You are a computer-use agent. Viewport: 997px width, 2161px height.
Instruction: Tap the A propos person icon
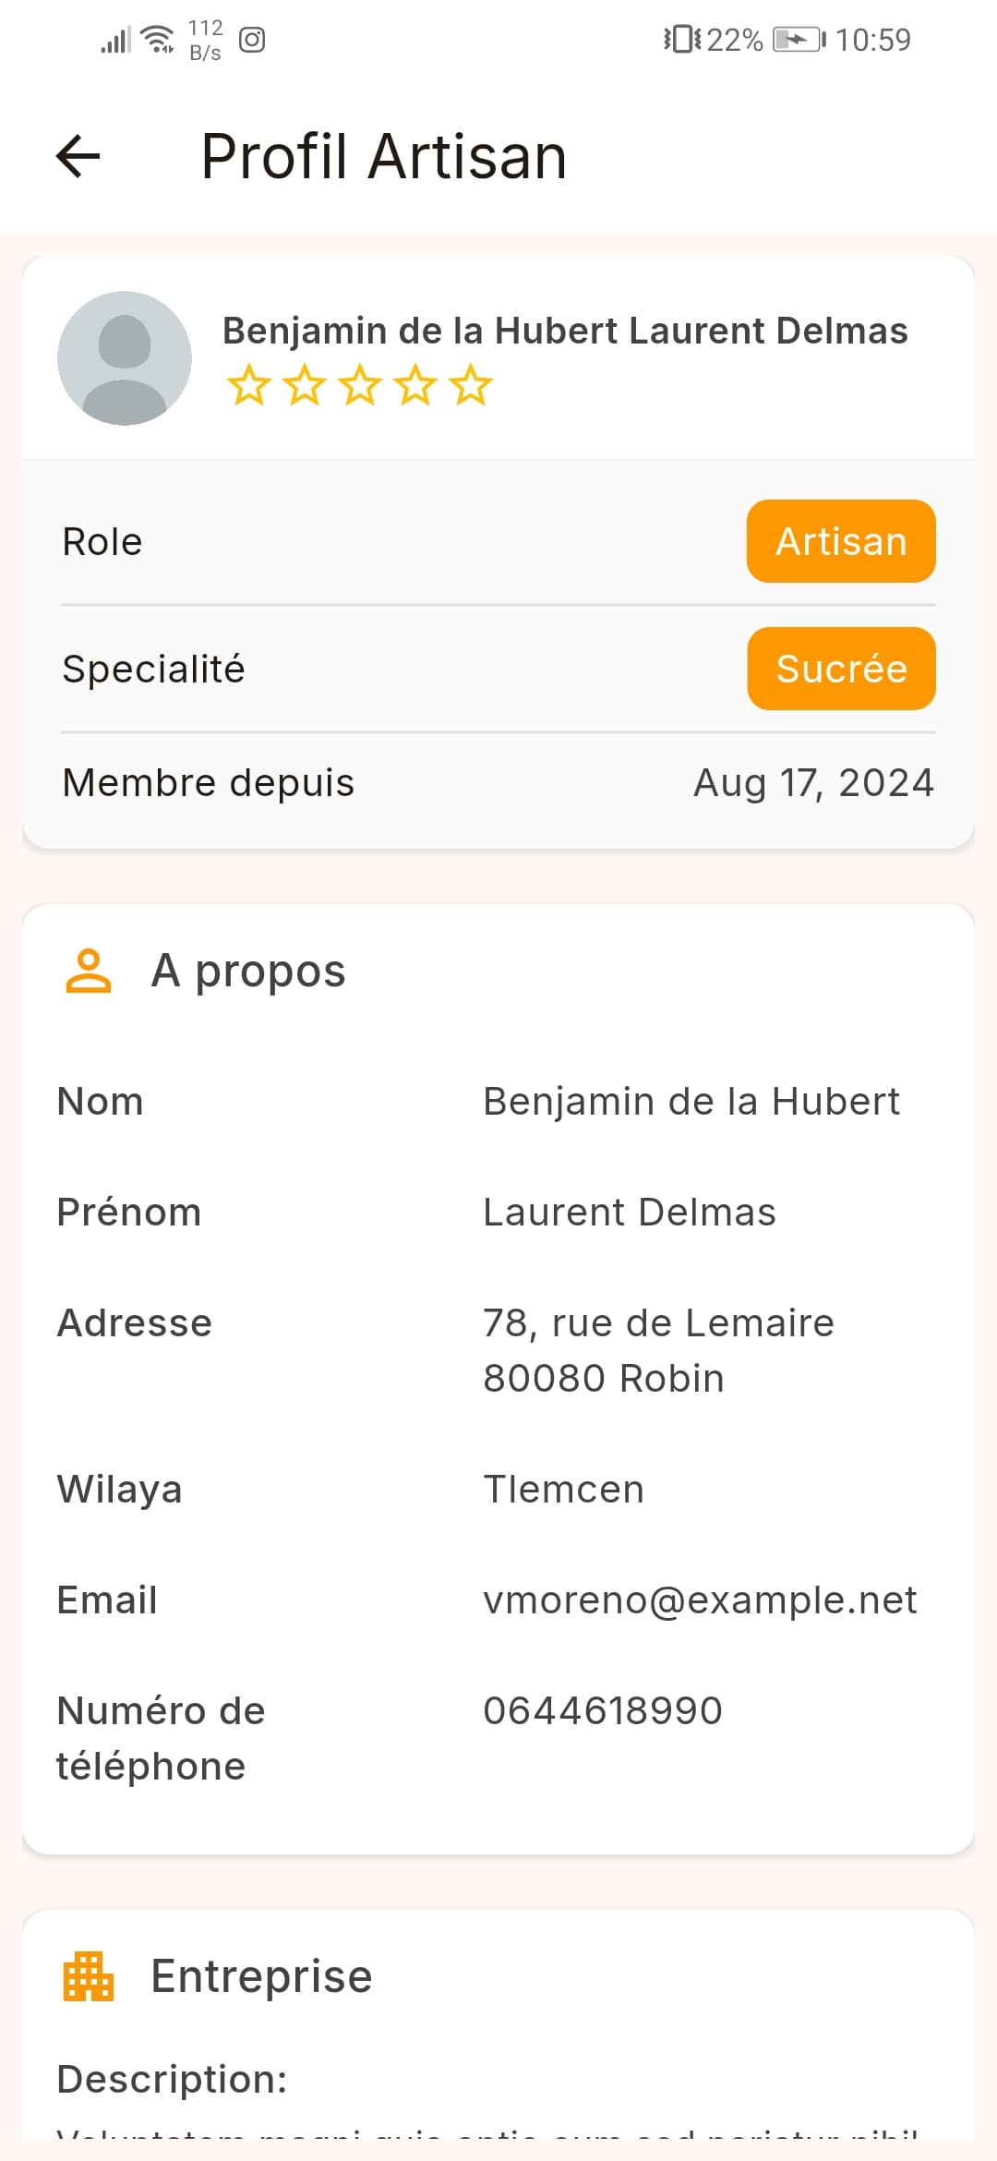89,971
